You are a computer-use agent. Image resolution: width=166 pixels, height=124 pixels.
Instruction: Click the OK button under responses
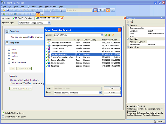point(12,68)
